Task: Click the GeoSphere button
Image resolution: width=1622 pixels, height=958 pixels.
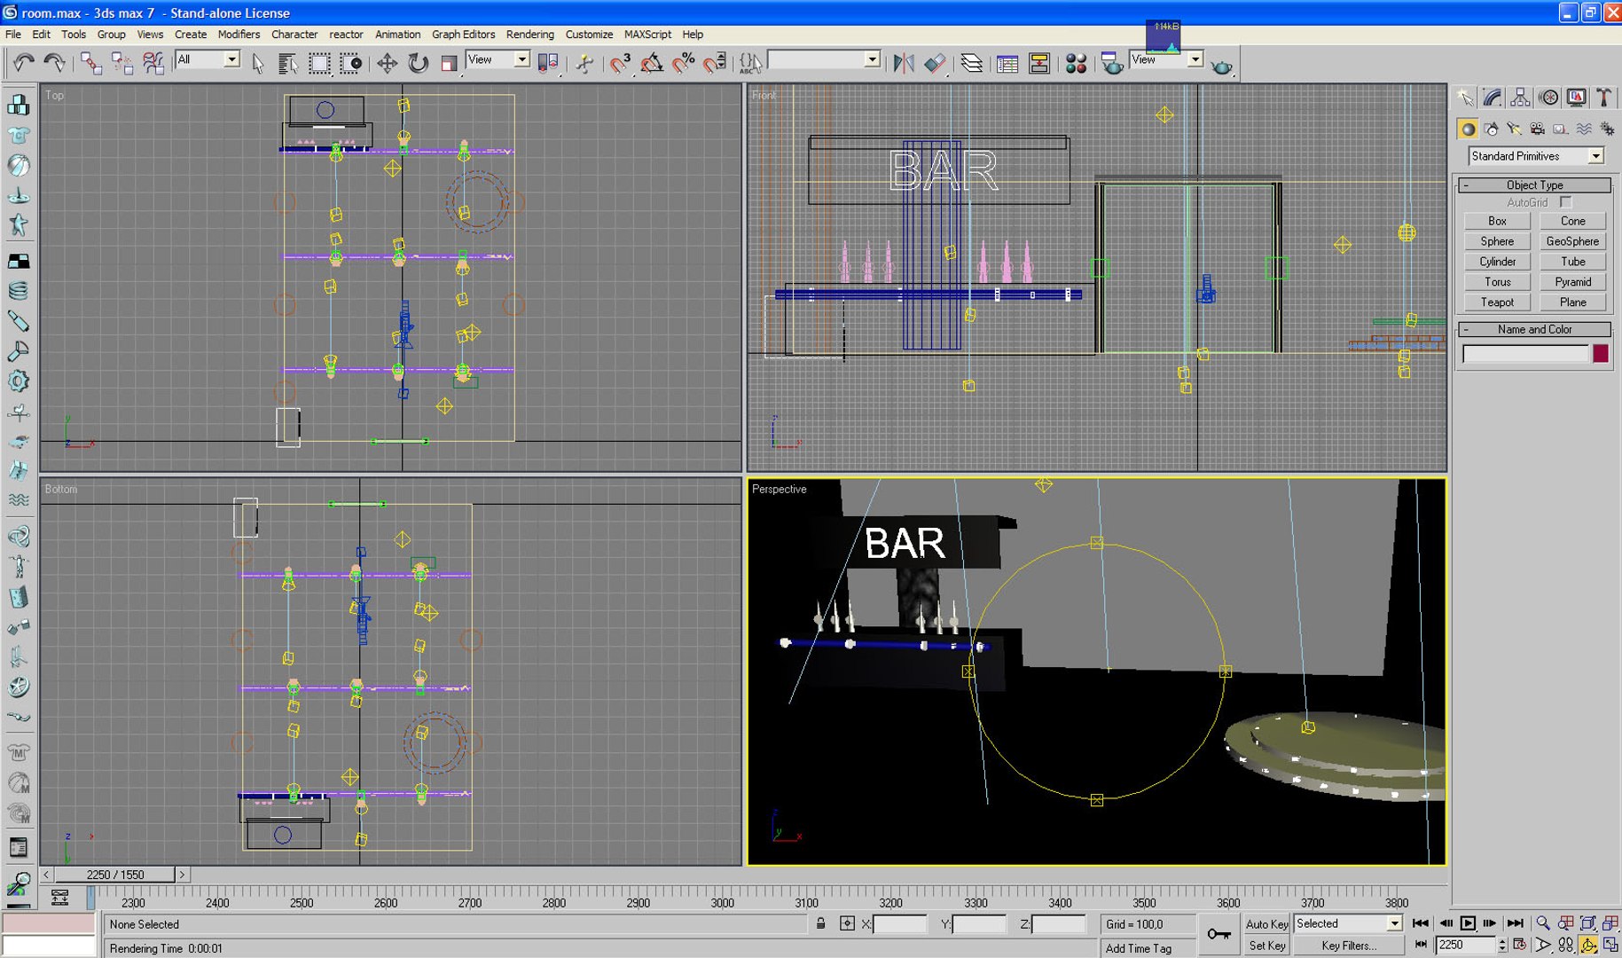Action: coord(1572,241)
